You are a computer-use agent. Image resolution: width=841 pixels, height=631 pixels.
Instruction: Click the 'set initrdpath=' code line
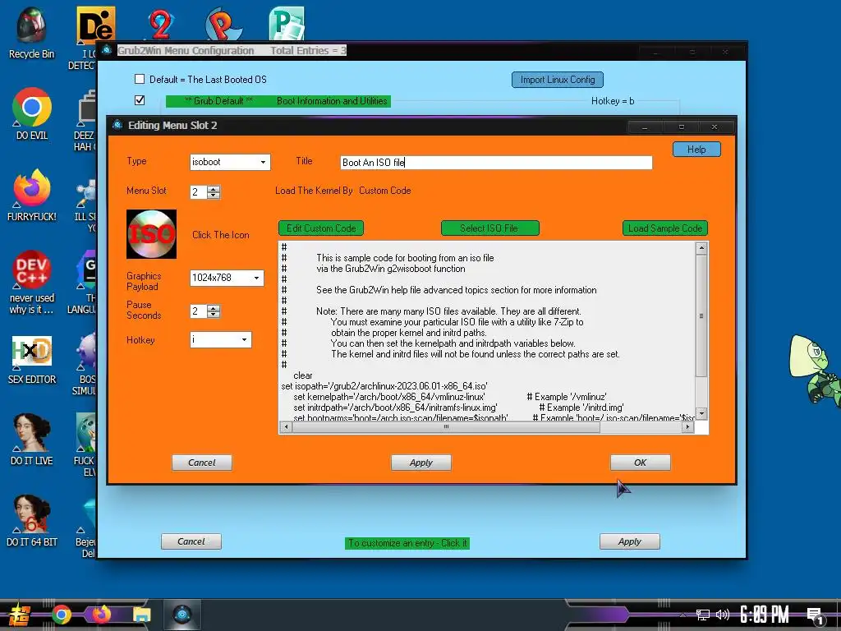coord(395,408)
